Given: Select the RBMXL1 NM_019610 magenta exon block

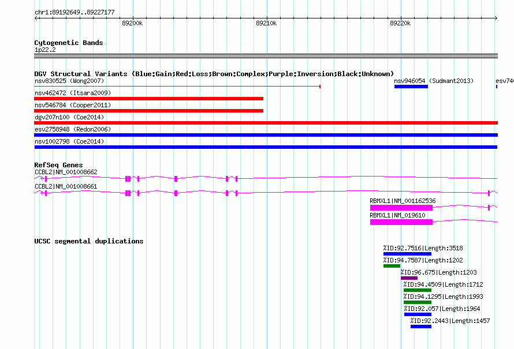Looking at the screenshot, I should click(x=401, y=222).
